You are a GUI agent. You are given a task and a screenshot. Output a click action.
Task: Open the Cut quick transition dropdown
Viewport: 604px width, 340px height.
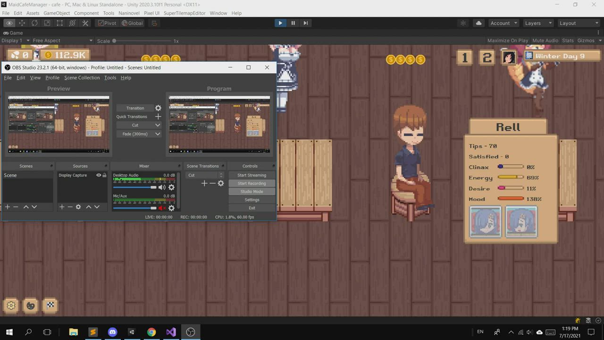coord(139,125)
